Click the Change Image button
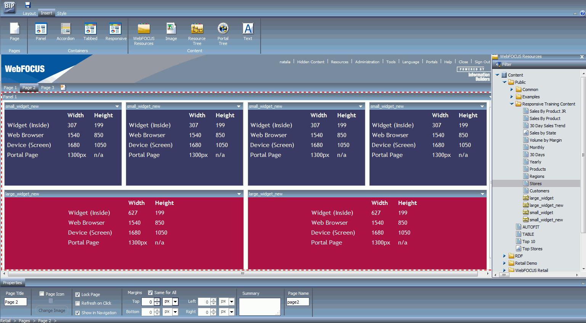Image resolution: width=586 pixels, height=323 pixels. click(x=52, y=310)
